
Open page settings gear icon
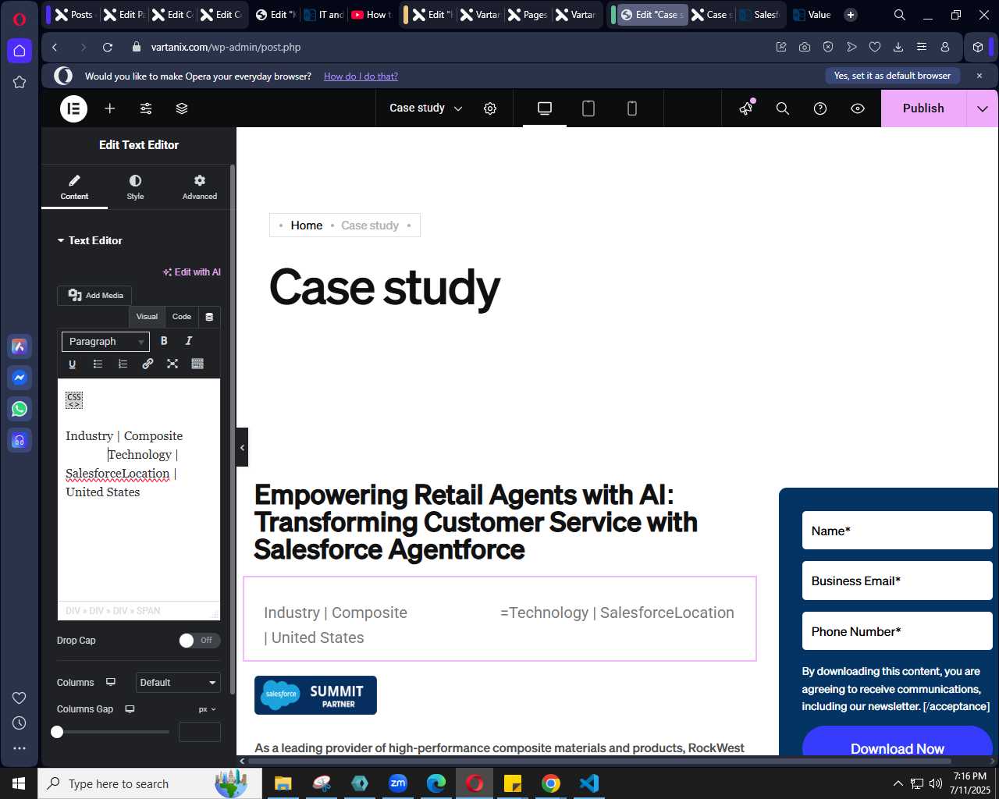[x=490, y=108]
